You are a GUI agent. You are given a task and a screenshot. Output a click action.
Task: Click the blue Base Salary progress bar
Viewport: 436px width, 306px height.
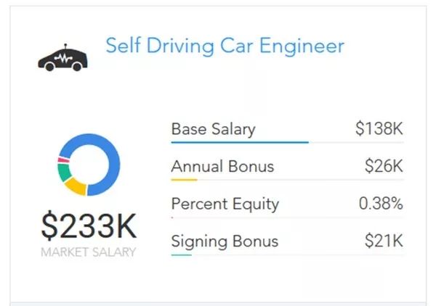click(x=240, y=142)
